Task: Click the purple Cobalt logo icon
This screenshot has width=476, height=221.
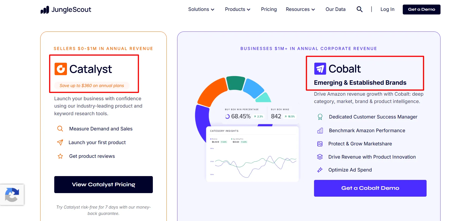Action: (x=320, y=69)
